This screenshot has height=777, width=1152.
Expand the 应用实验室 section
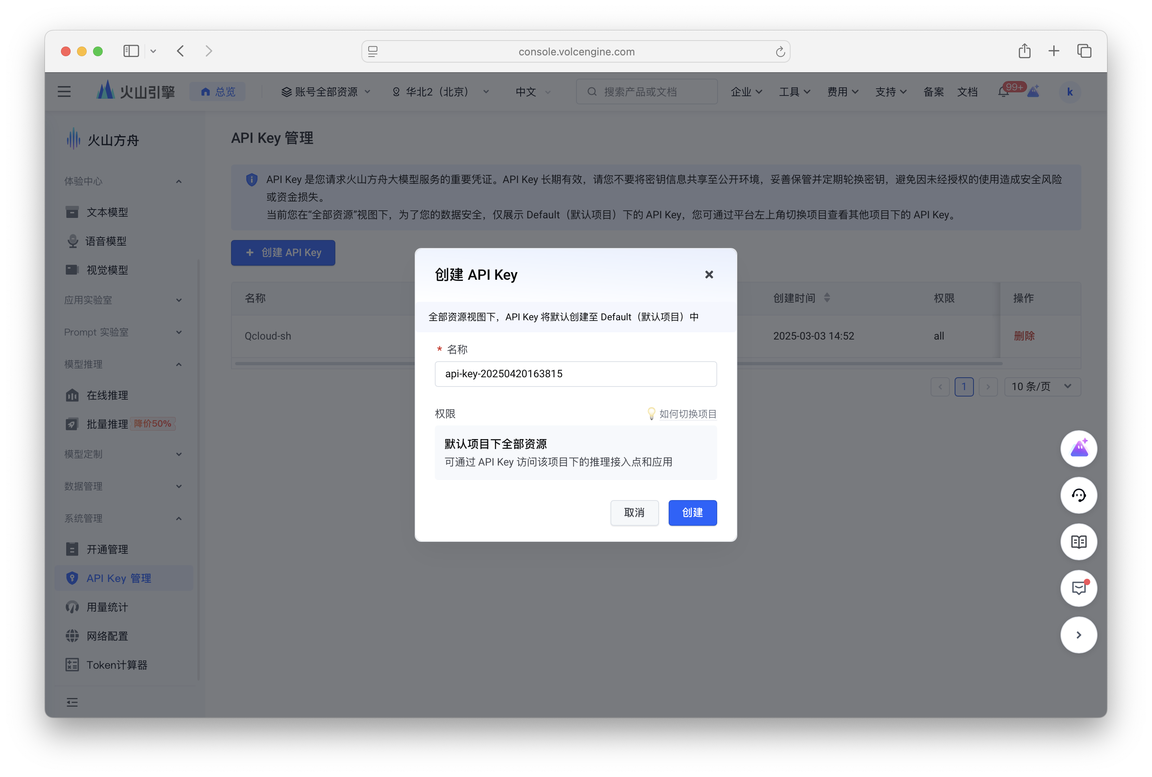pos(122,300)
